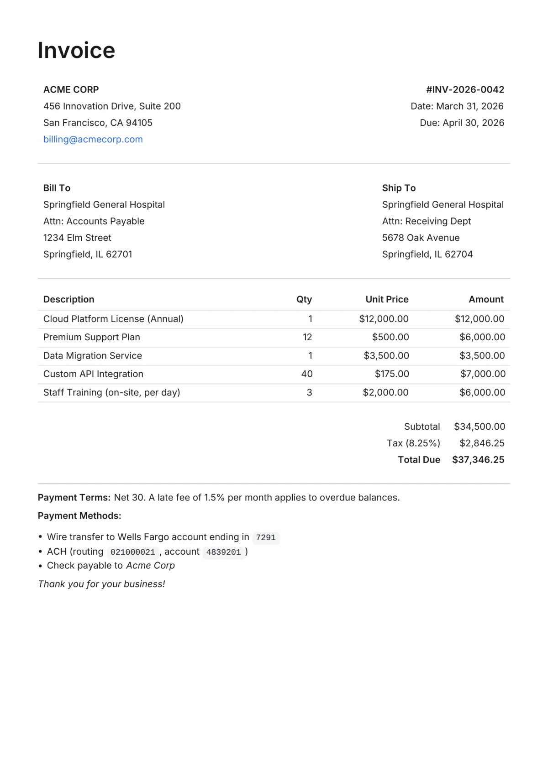Open the billing@acmecorp.com email link

93,140
